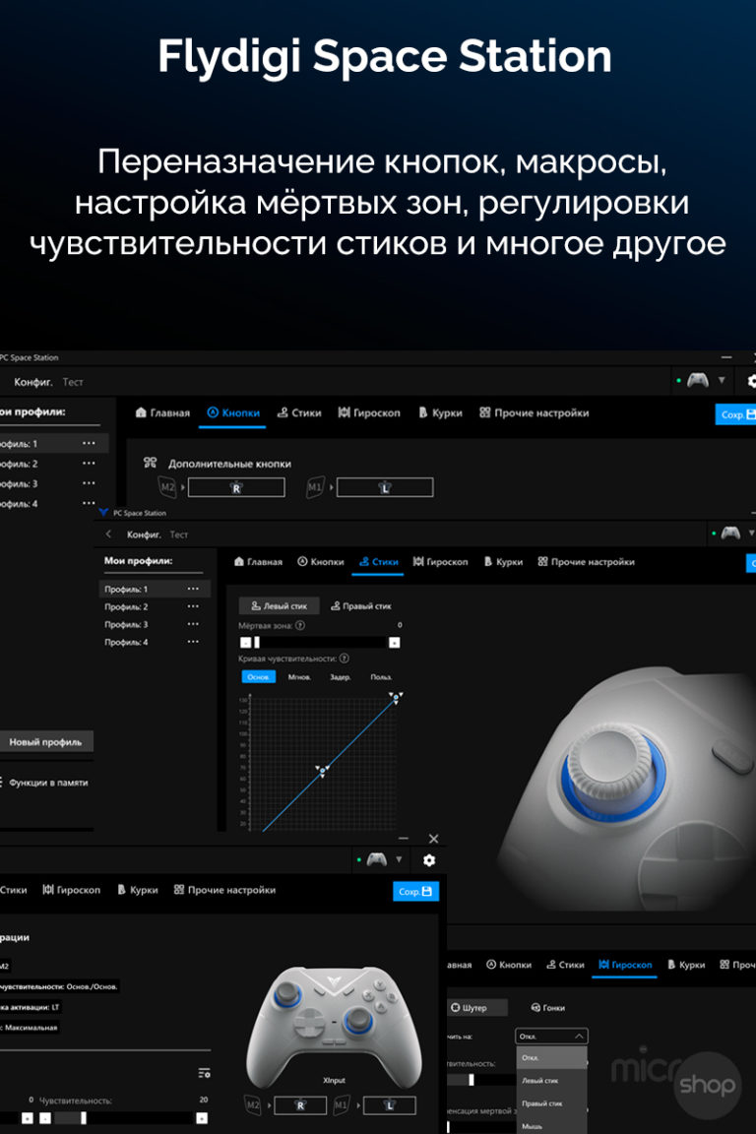Screen dimensions: 756x1134
Task: Select the Кнопки tab in the top window
Action: click(233, 413)
